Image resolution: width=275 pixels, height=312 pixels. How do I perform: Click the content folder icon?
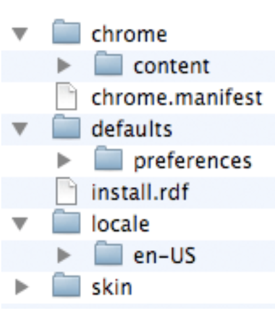tap(109, 63)
